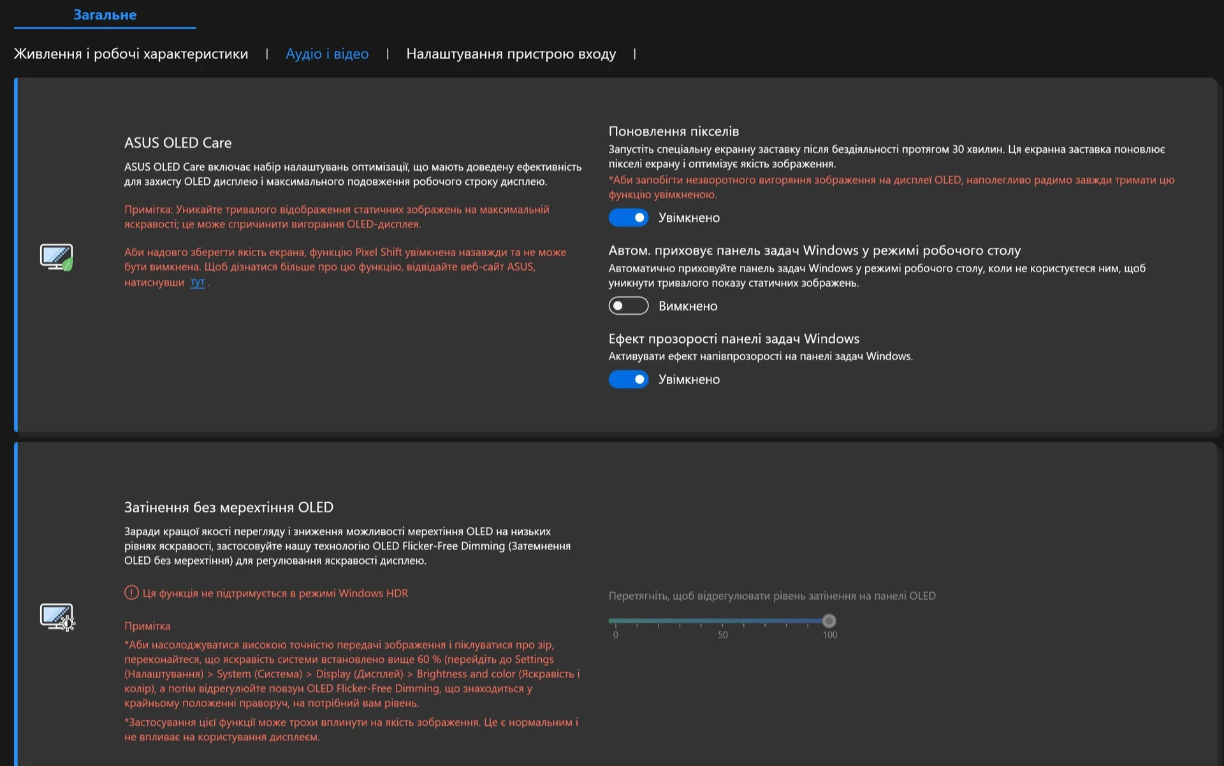Click the Поновлення пікселів heading

(673, 131)
